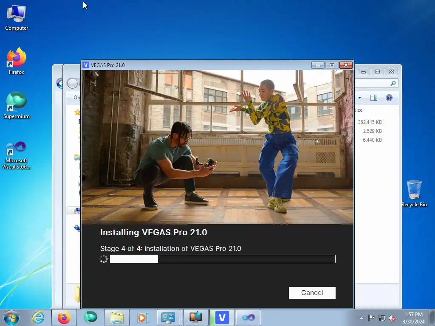This screenshot has height=326, width=435.
Task: Launch Internet Explorer from the taskbar
Action: [x=38, y=318]
